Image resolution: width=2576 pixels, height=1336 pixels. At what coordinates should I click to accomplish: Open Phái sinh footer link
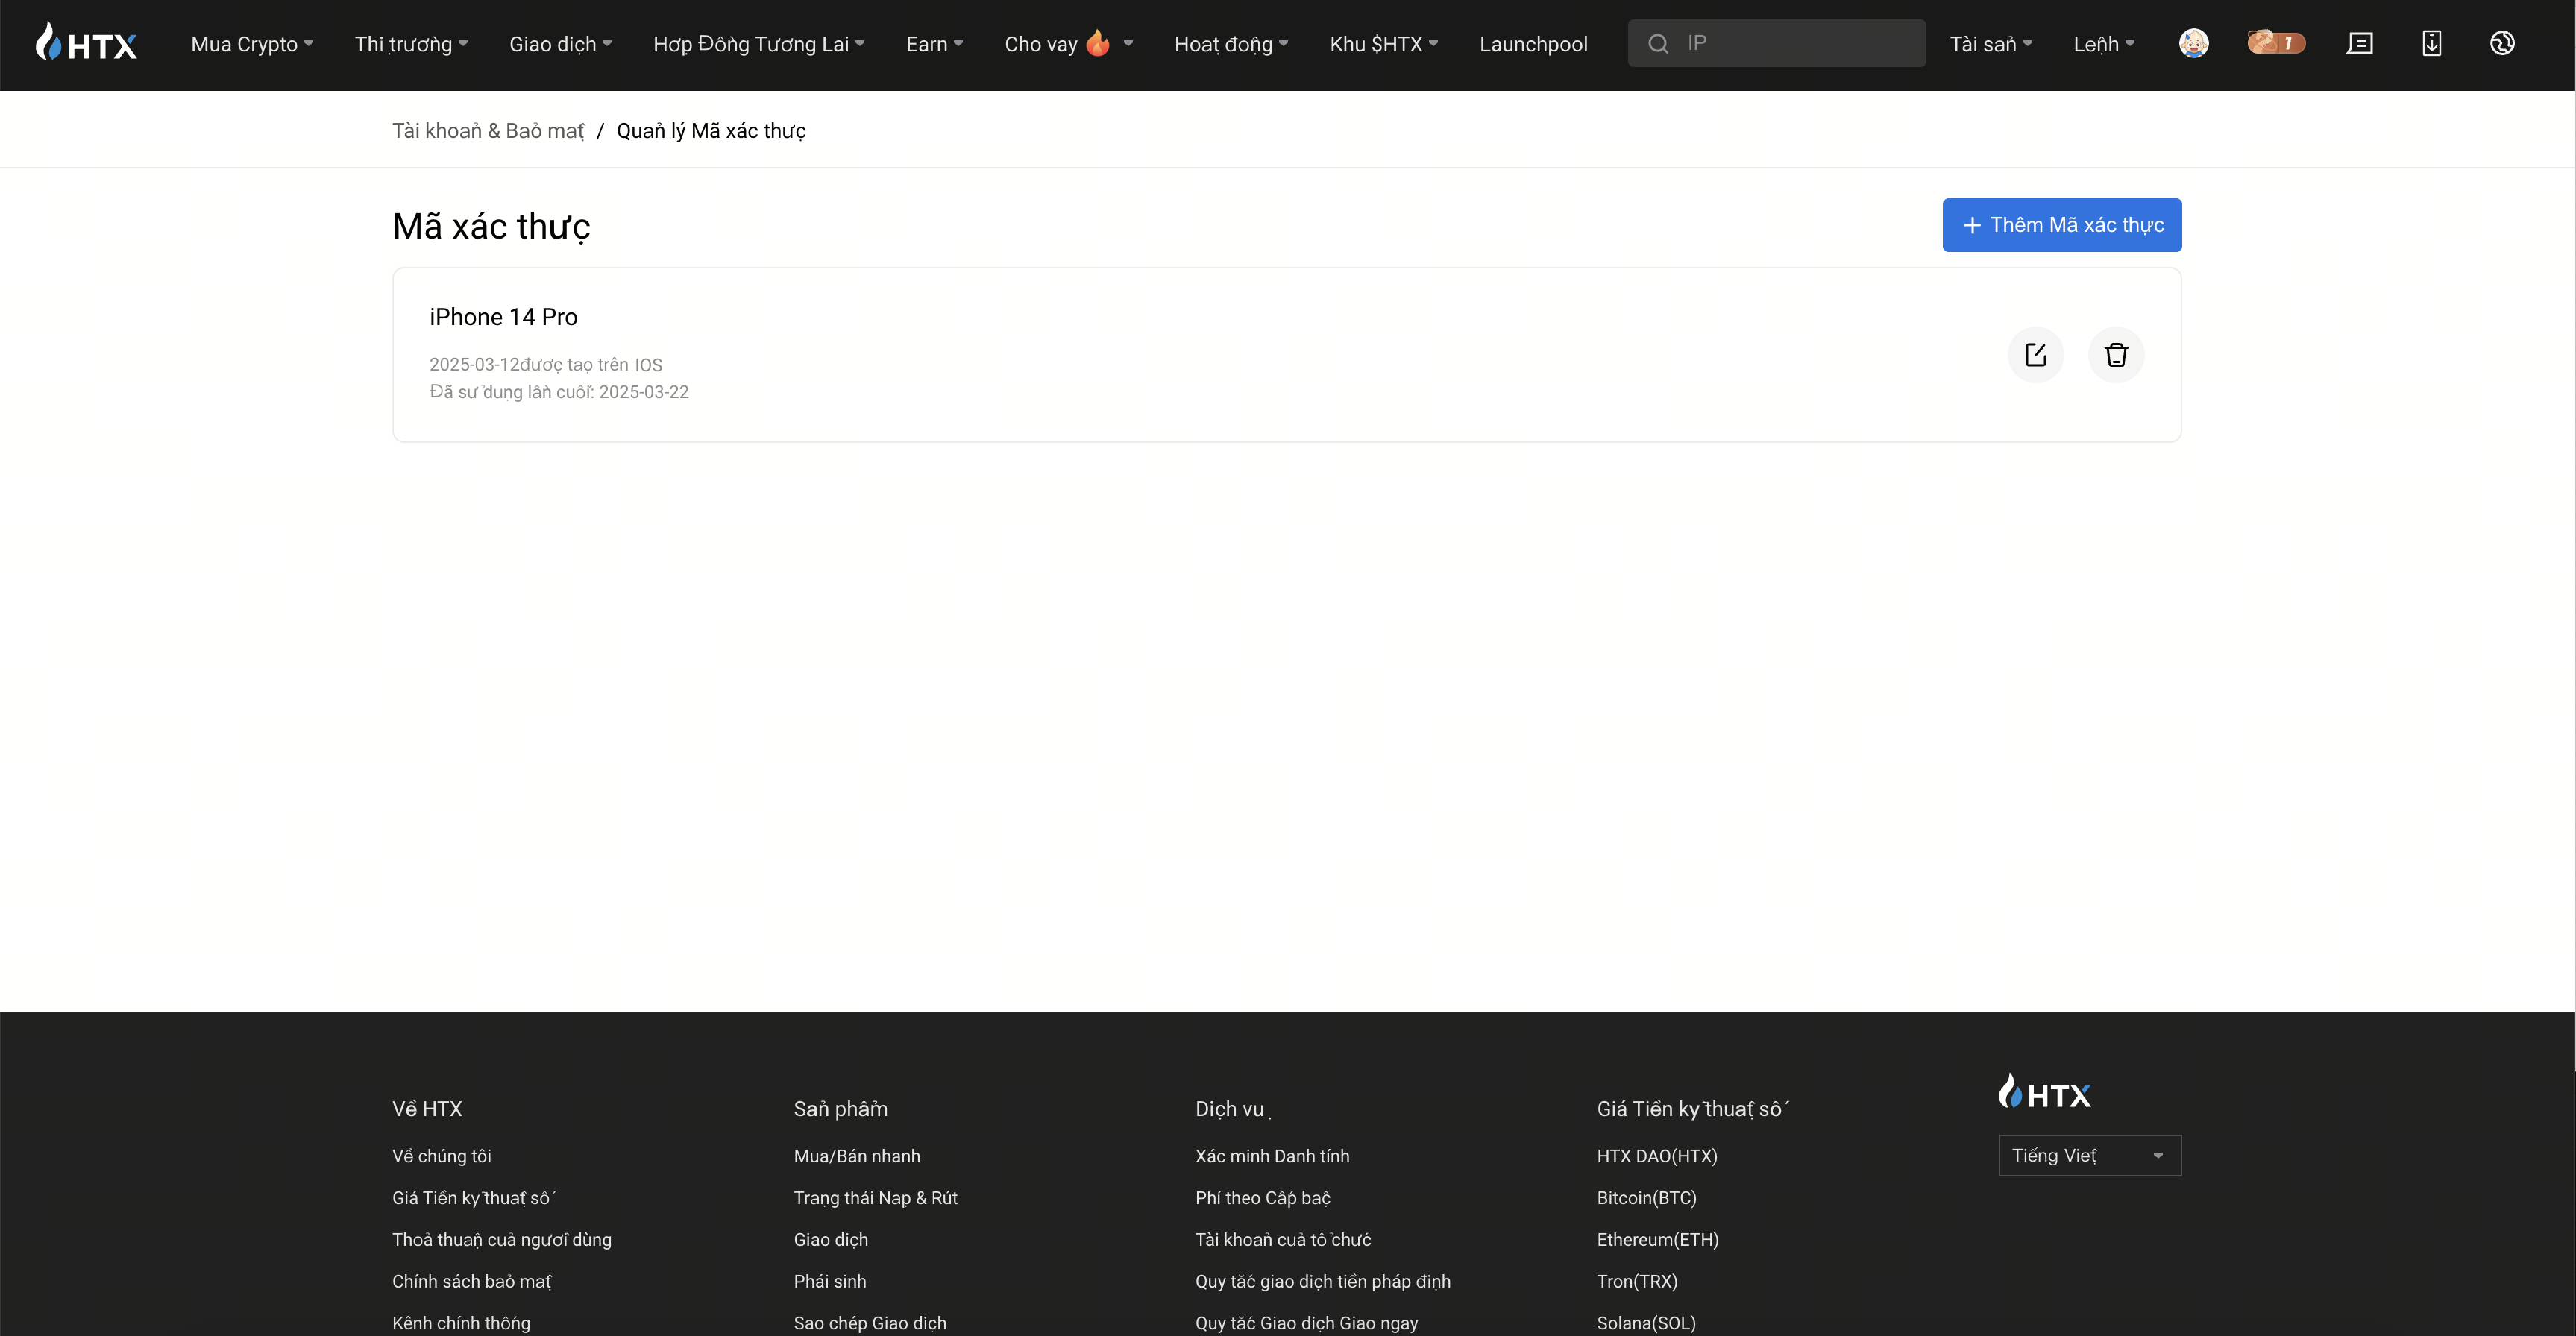click(830, 1282)
